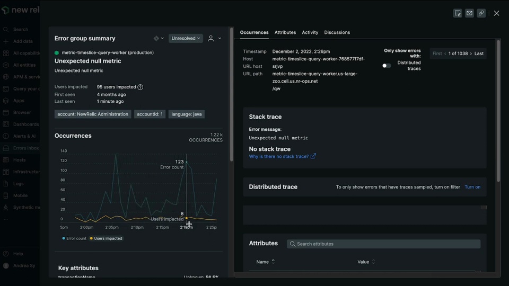Viewport: 509px width, 286px height.
Task: Open Errors inbox menu item
Action: [x=26, y=148]
